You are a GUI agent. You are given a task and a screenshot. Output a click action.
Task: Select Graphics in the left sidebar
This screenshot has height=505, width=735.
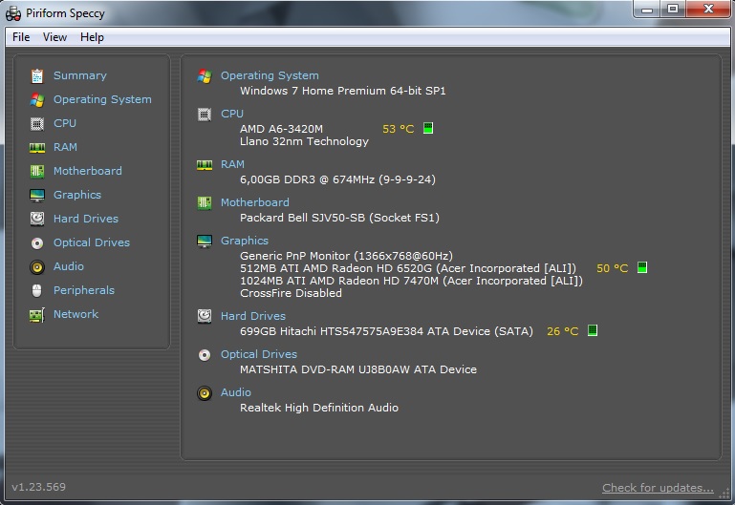pyautogui.click(x=77, y=195)
